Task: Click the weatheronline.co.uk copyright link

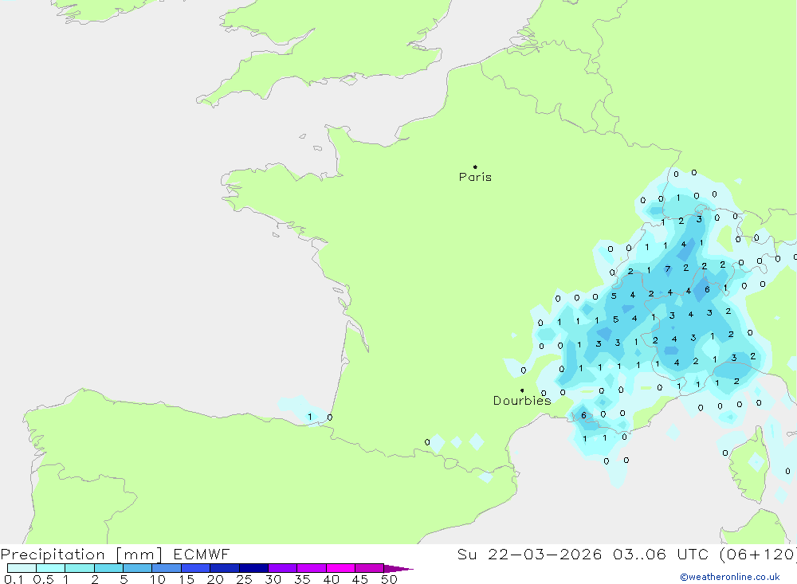Action: (730, 577)
